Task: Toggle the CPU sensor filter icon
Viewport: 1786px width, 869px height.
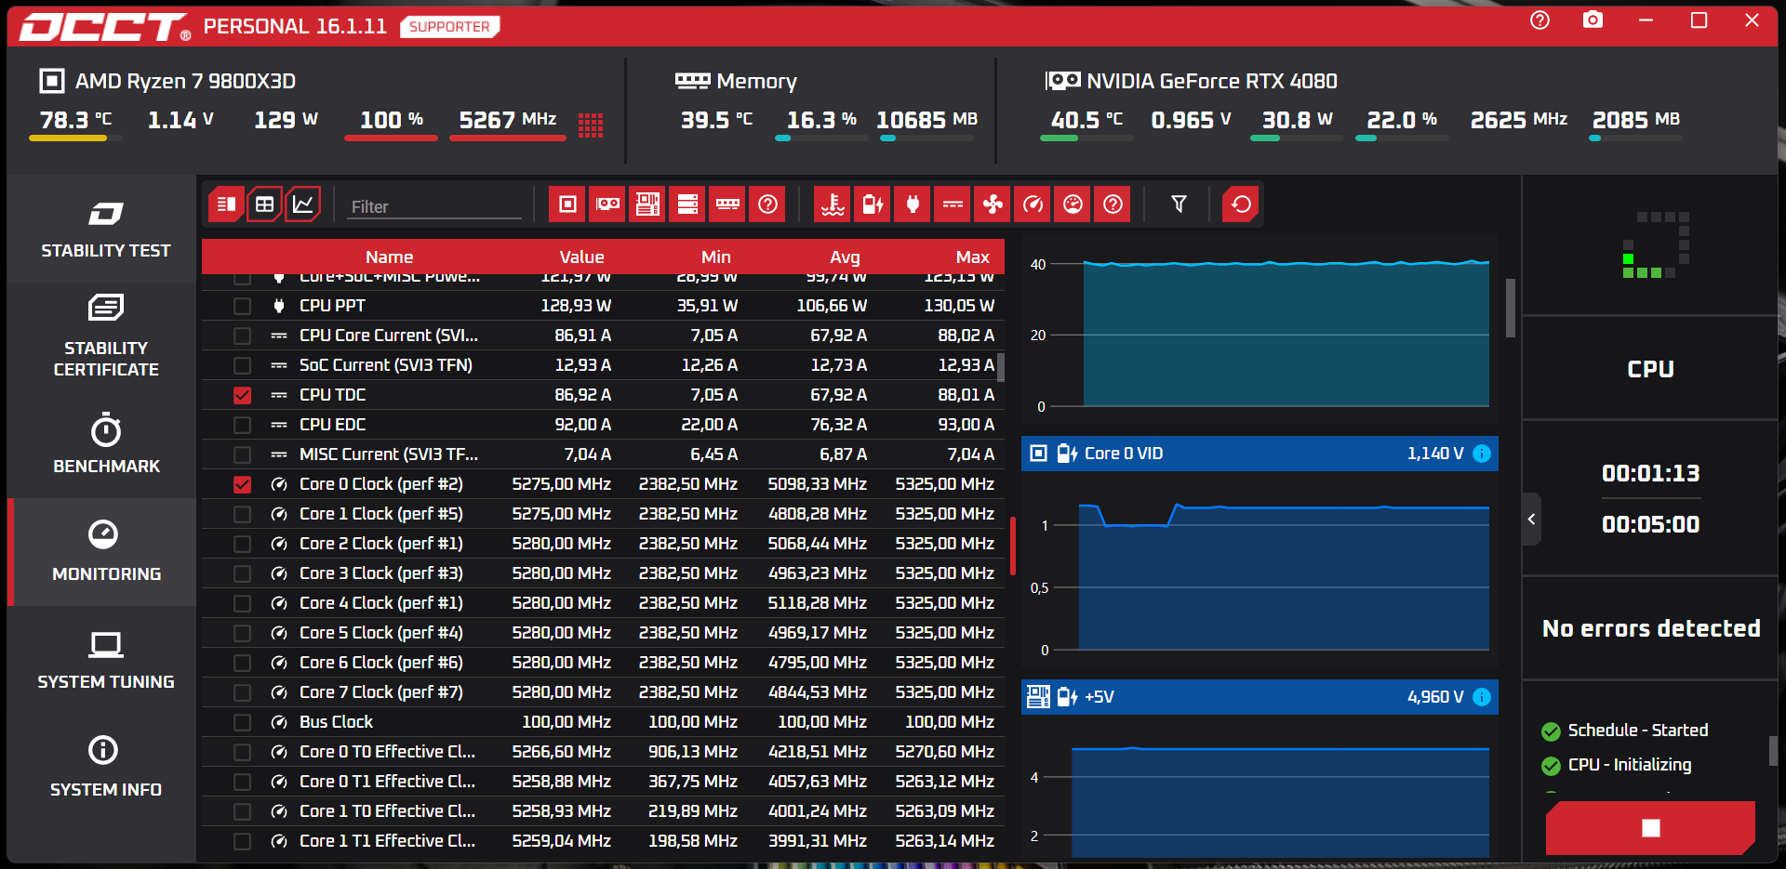Action: pos(567,204)
